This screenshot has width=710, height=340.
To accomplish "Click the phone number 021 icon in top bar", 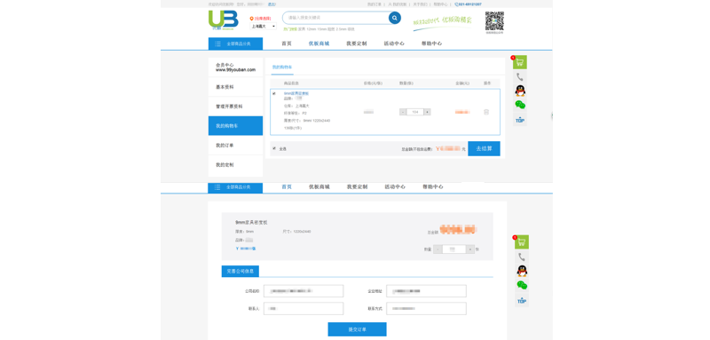I will coord(456,4).
